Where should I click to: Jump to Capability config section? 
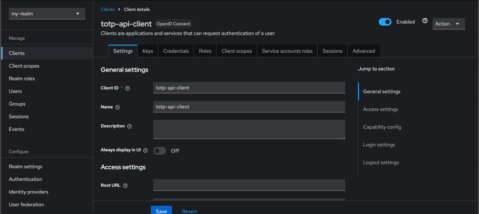(382, 127)
